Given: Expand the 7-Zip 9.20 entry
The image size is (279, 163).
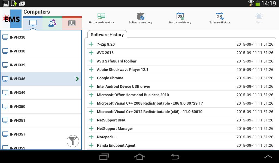Looking at the screenshot, I should tap(91, 44).
